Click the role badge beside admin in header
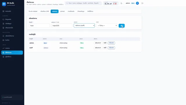186x105 pixels. [x=133, y=3]
